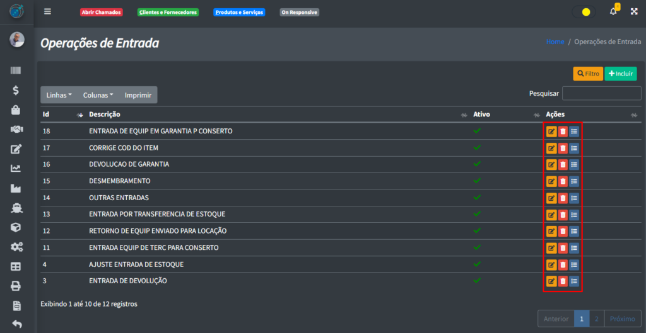Open the printer icon in the sidebar
The width and height of the screenshot is (646, 333).
pos(16,286)
